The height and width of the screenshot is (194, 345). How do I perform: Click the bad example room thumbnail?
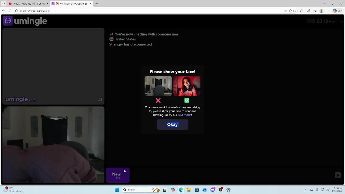tap(158, 86)
